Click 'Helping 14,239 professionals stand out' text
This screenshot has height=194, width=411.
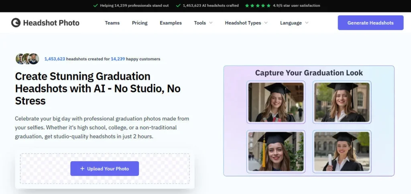pos(134,6)
